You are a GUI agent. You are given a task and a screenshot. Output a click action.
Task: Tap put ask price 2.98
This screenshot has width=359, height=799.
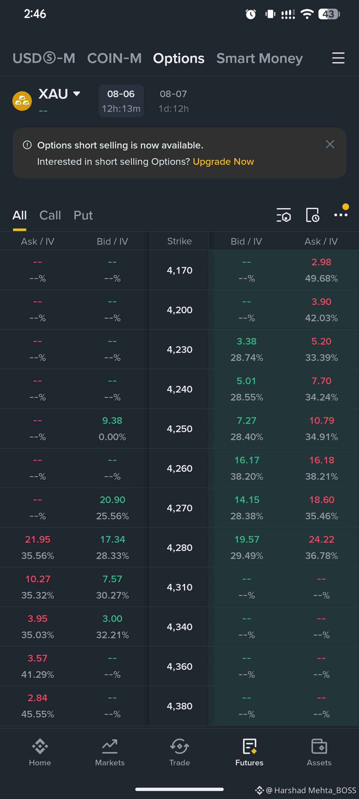coord(321,262)
